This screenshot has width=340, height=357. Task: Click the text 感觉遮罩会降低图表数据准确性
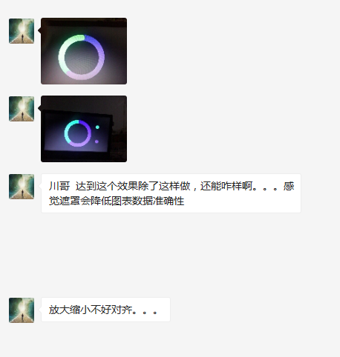tap(117, 201)
